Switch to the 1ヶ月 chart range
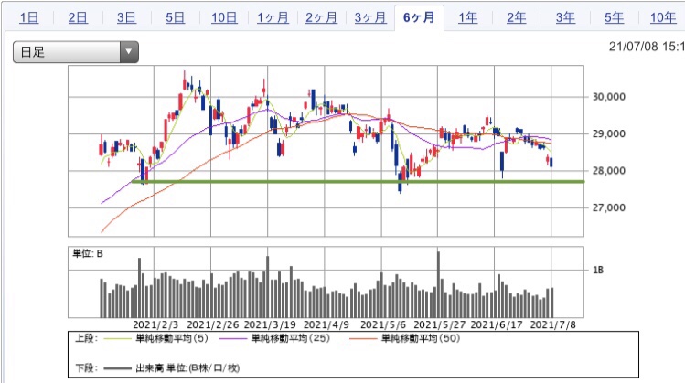 273,17
